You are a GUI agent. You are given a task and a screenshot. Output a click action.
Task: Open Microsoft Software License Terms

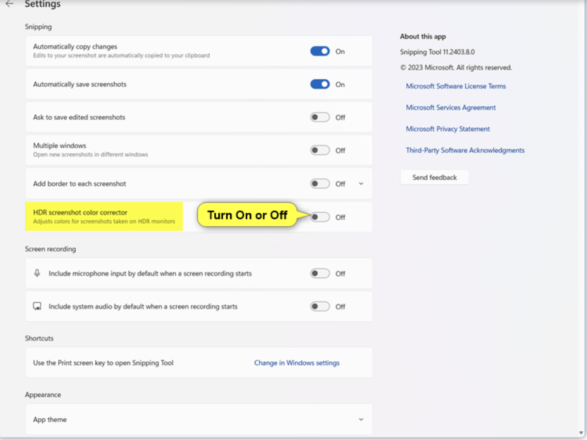point(455,86)
